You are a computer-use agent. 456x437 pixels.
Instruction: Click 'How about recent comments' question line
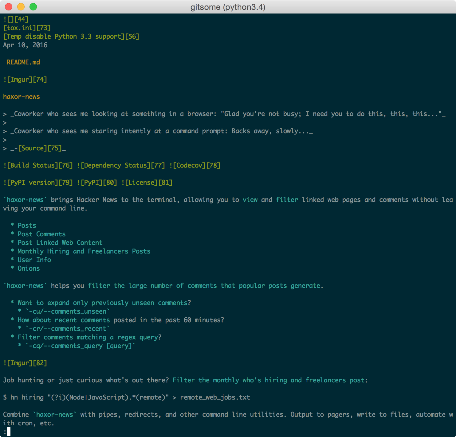pyautogui.click(x=121, y=320)
